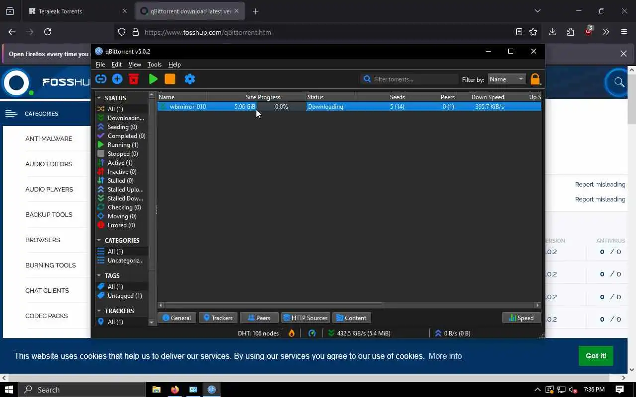Select the Completed (0) status filter

click(122, 135)
